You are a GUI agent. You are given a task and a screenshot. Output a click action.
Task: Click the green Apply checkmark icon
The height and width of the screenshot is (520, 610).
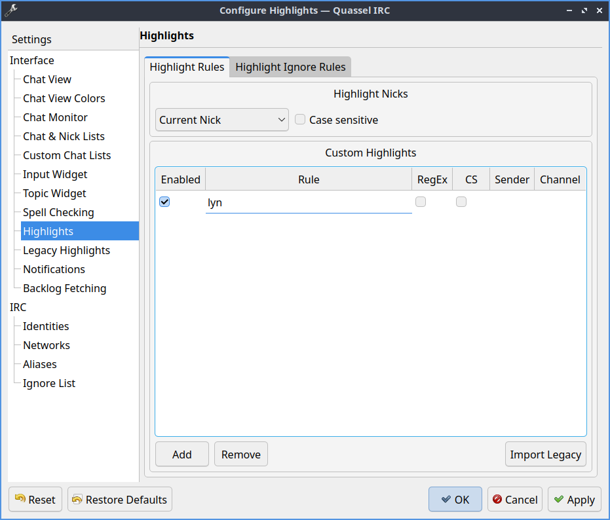558,500
